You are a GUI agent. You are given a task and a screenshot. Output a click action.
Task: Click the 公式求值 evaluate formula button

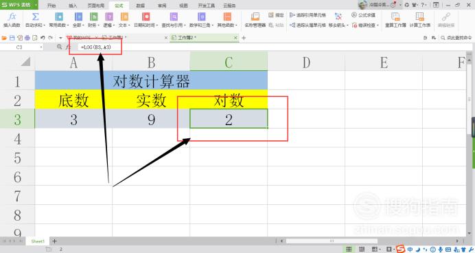[x=364, y=15]
